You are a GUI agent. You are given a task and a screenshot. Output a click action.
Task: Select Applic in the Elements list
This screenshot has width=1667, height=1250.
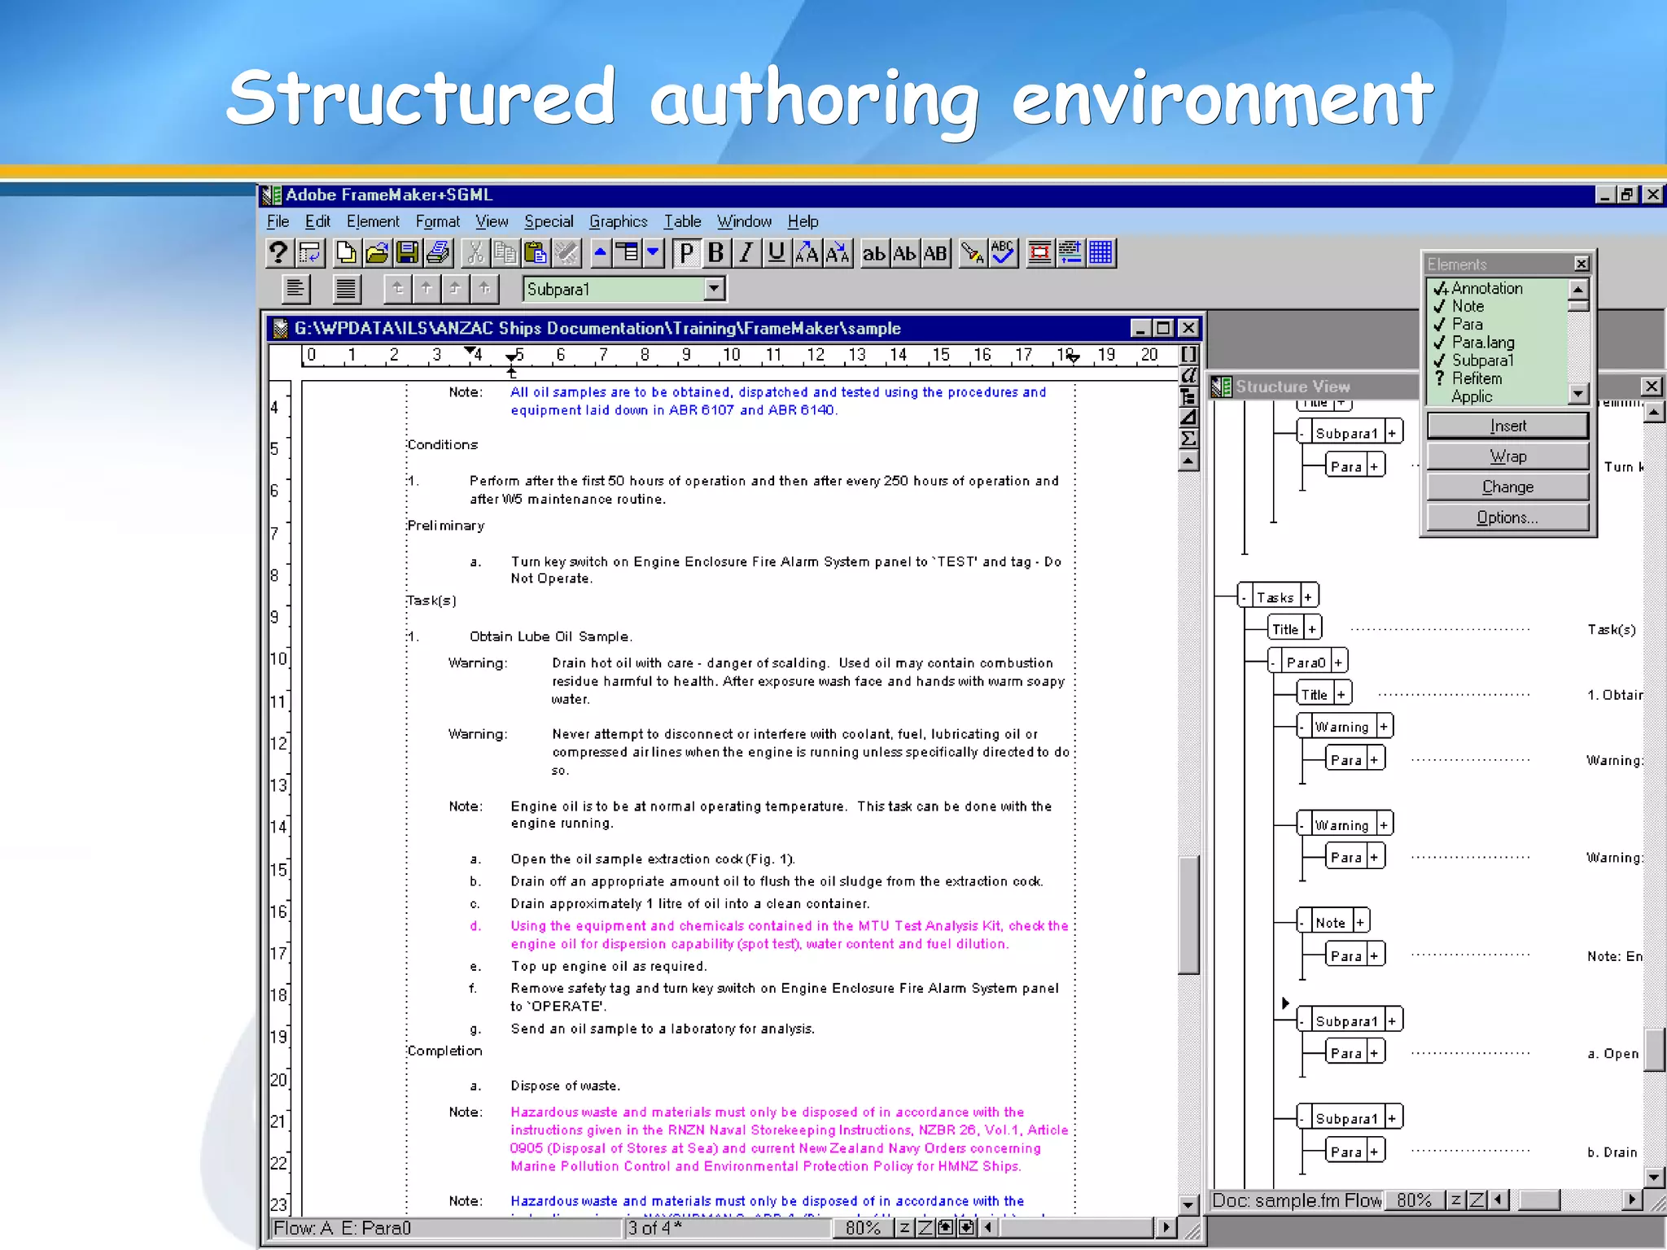(x=1472, y=396)
